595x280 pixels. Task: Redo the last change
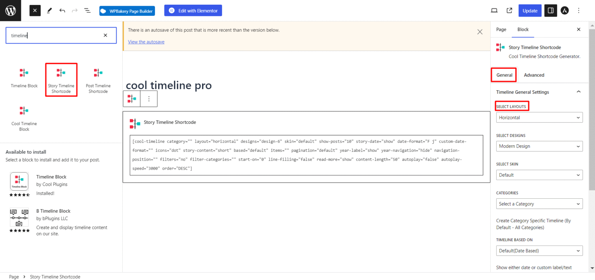(74, 10)
